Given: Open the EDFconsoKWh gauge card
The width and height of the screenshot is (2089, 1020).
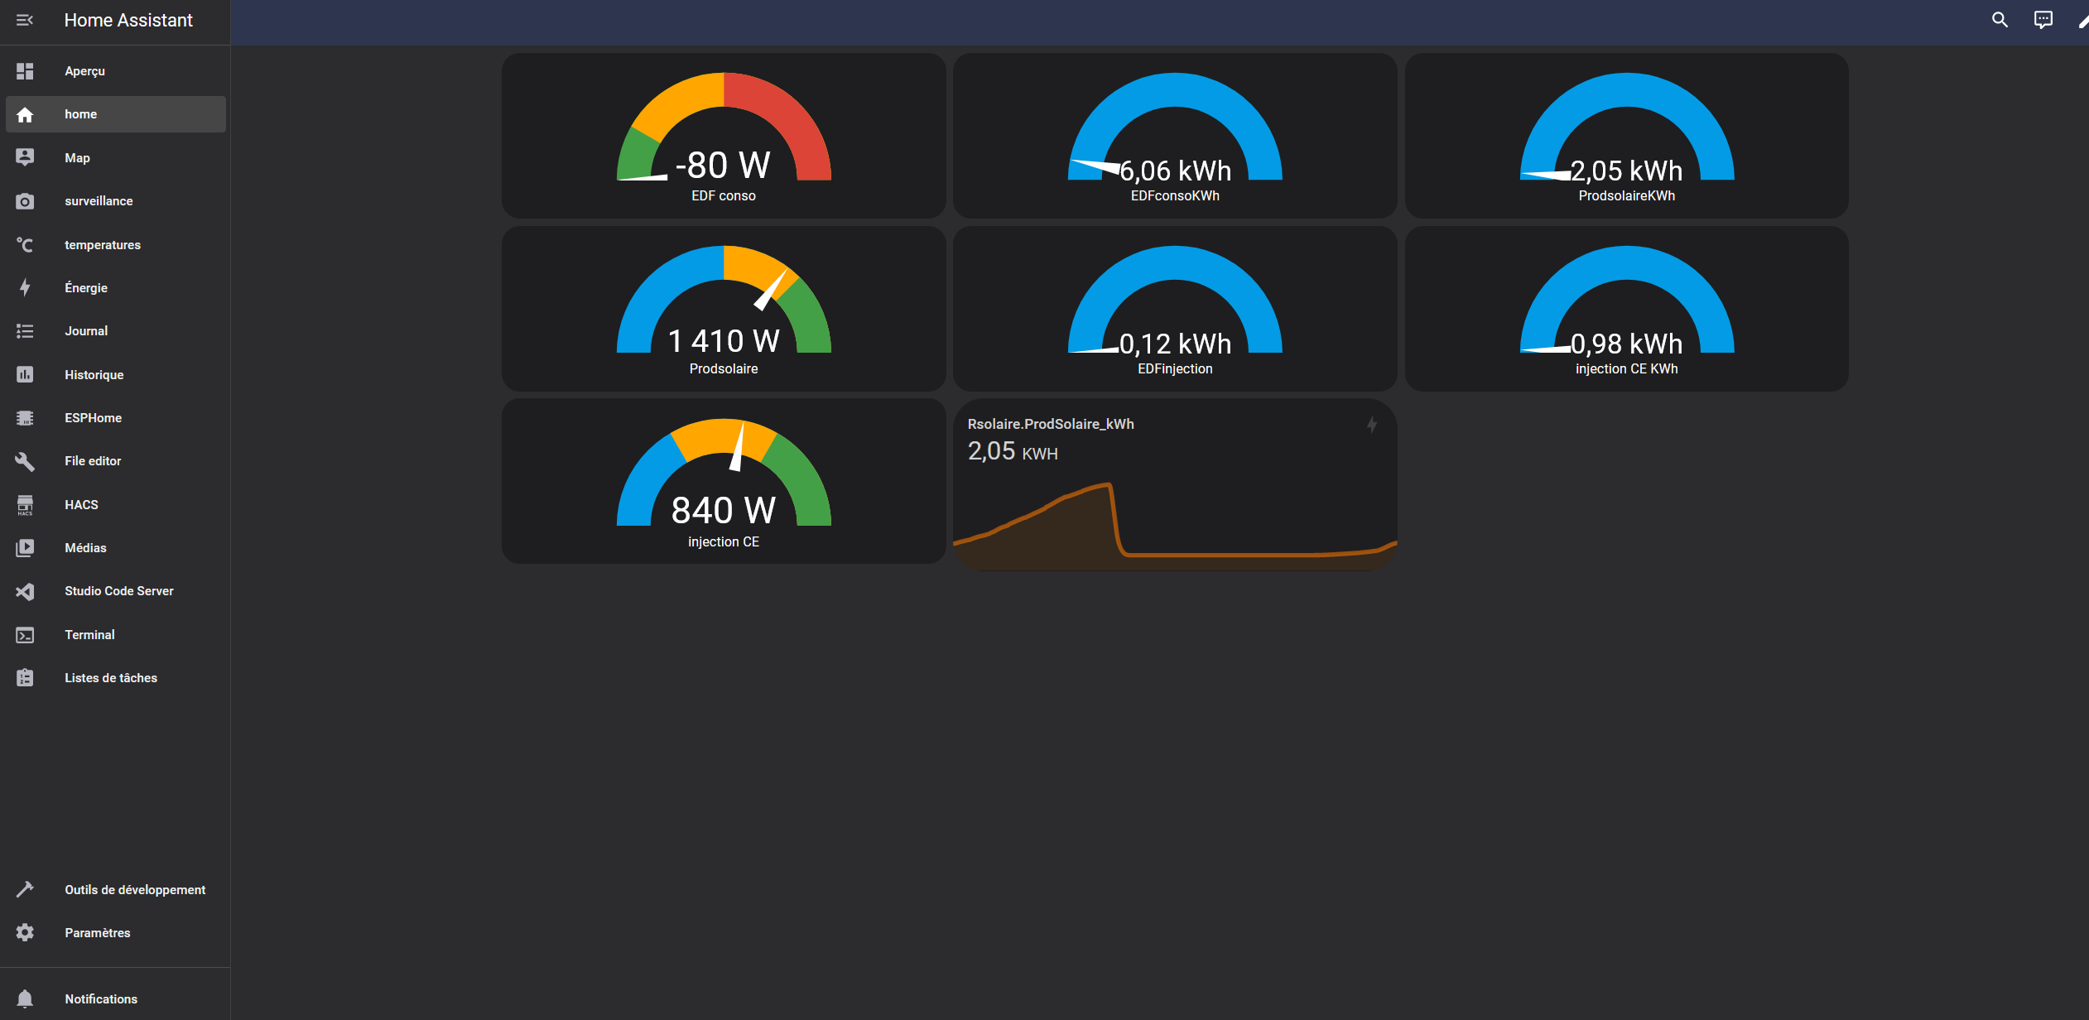Looking at the screenshot, I should (1175, 136).
